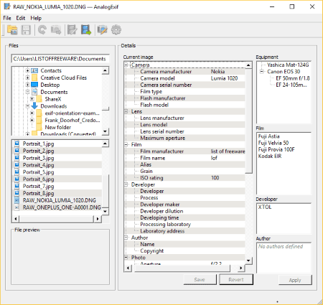Click the film strip export toolbar icon

click(x=86, y=30)
